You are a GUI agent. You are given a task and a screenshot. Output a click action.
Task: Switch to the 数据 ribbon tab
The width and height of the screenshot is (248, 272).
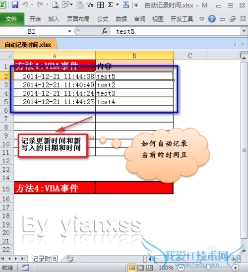[x=122, y=19]
